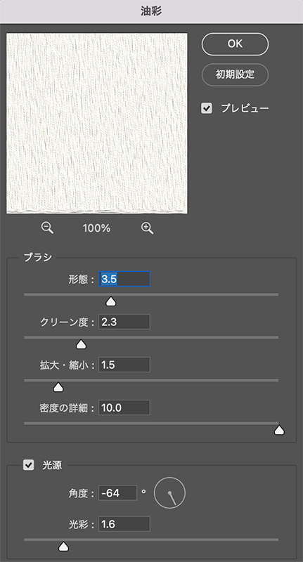Click the 拡大・縮小 slider handle
303x562 pixels.
coord(58,387)
